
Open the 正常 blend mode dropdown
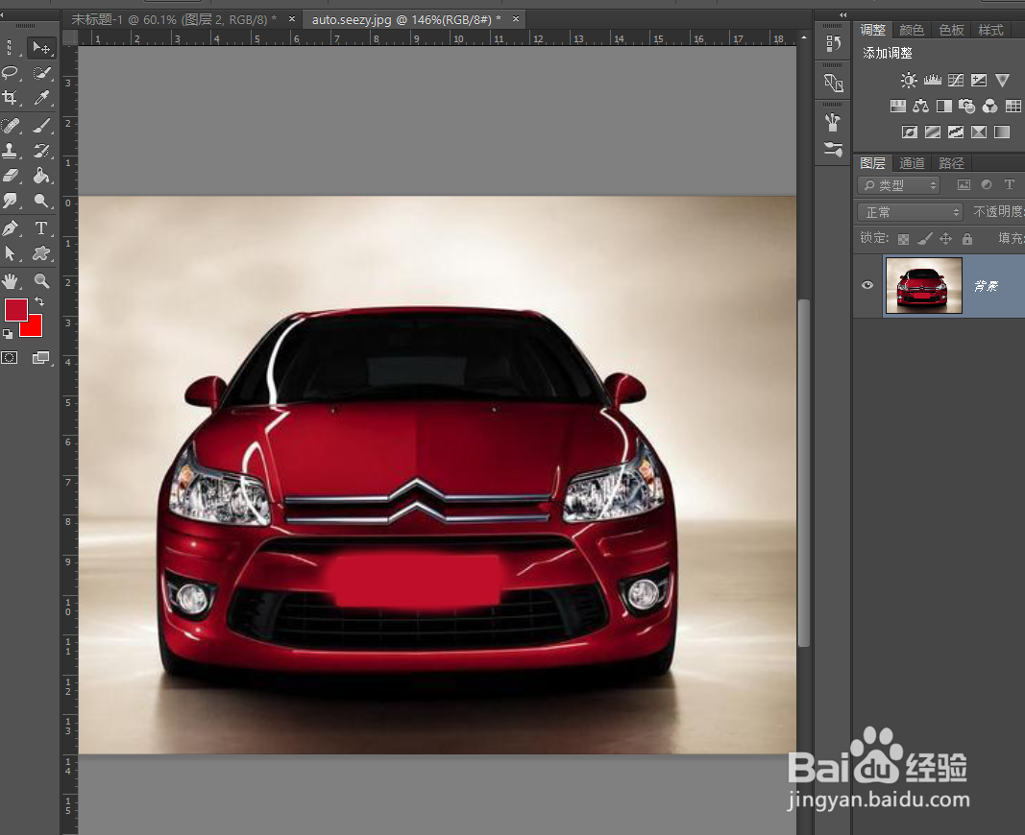pos(910,212)
